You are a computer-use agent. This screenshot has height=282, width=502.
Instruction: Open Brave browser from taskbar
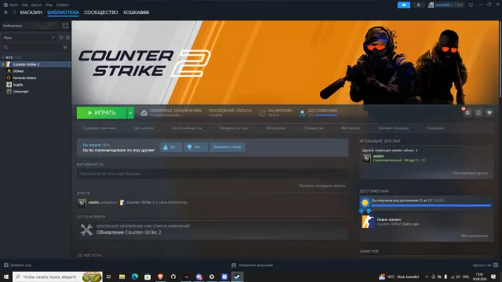(x=160, y=277)
